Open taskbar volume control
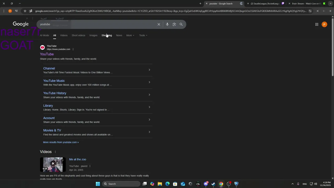 coord(316,184)
